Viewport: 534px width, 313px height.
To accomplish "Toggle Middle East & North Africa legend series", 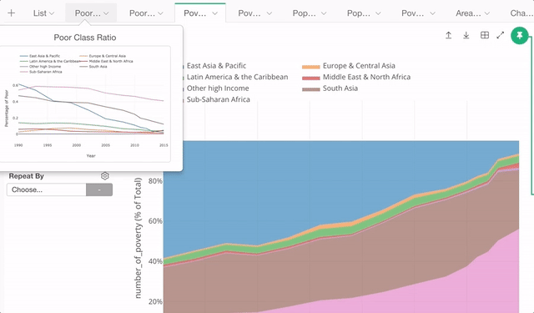I will (x=366, y=77).
